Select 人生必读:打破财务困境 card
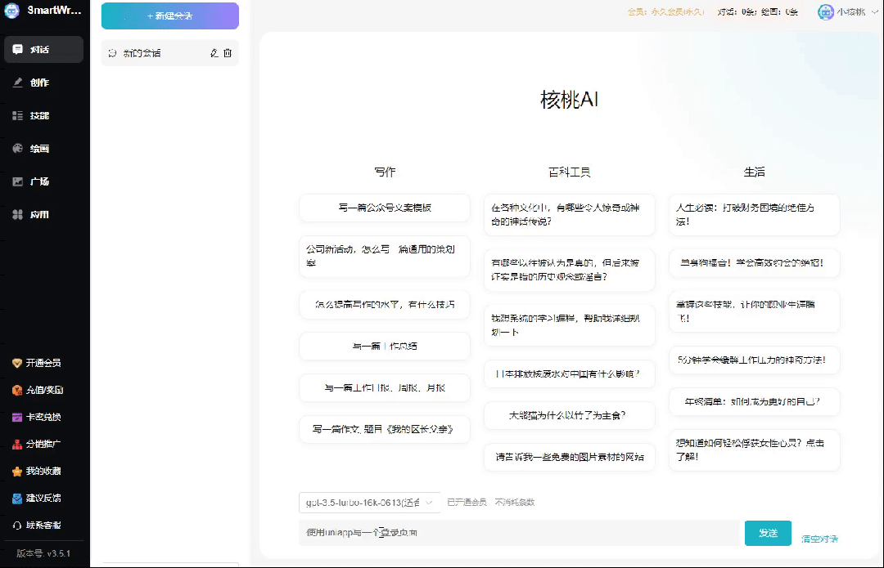This screenshot has height=568, width=884. coord(755,214)
